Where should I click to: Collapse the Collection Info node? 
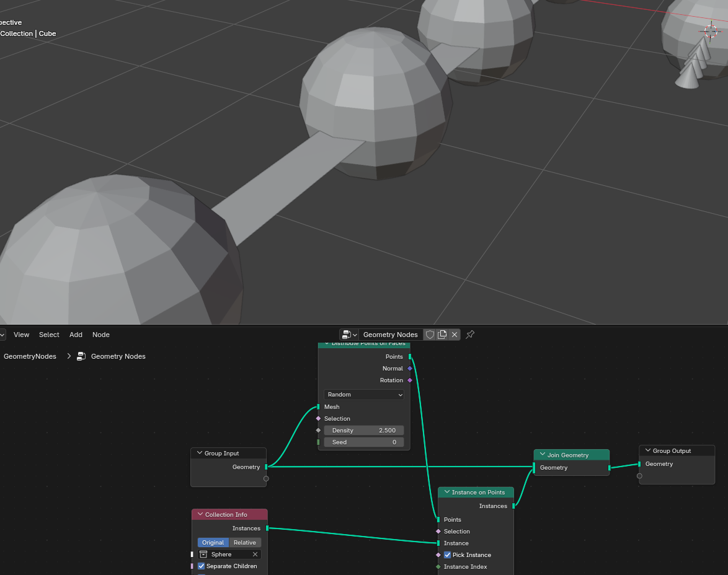(200, 514)
